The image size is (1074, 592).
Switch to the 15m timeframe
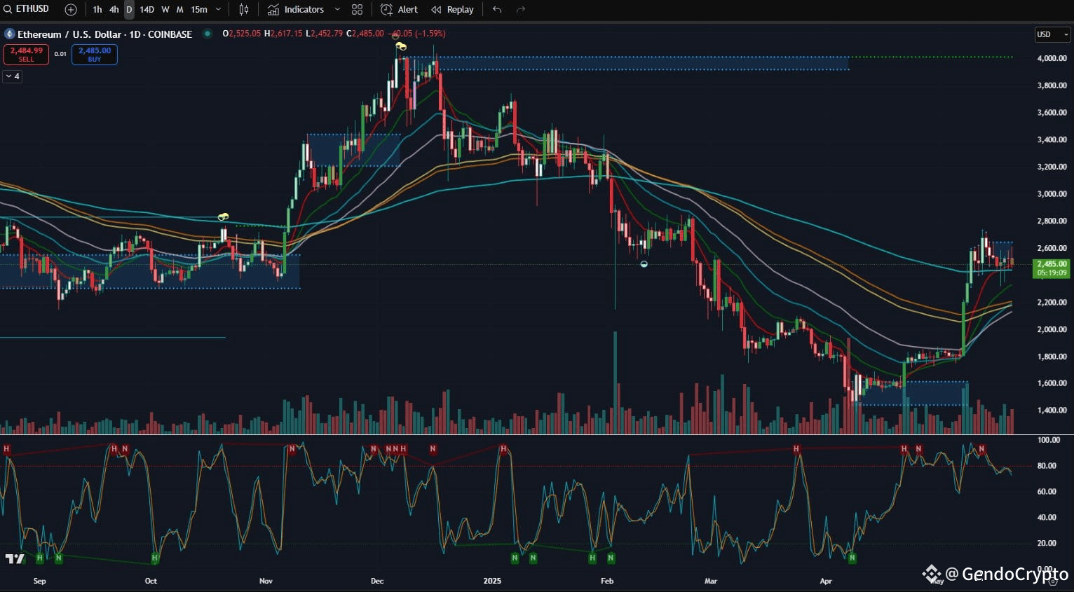point(199,10)
